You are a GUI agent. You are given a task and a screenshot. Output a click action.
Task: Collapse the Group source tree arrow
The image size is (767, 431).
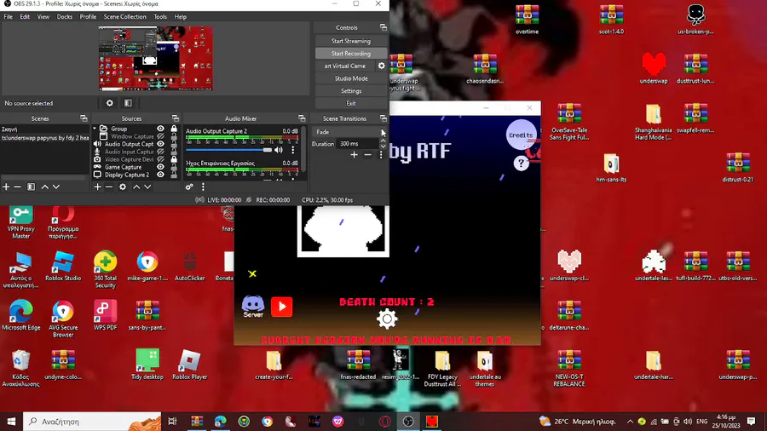pos(95,129)
